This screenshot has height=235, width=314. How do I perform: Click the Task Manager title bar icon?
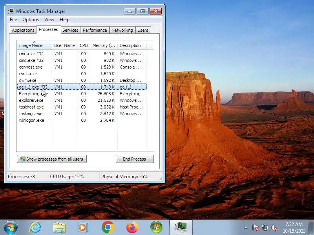11,11
